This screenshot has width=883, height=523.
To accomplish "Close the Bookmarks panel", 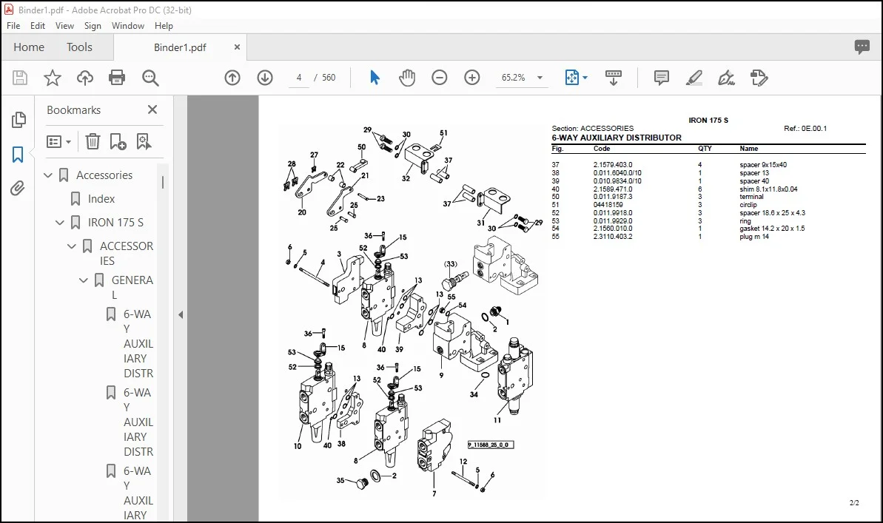I will point(152,109).
